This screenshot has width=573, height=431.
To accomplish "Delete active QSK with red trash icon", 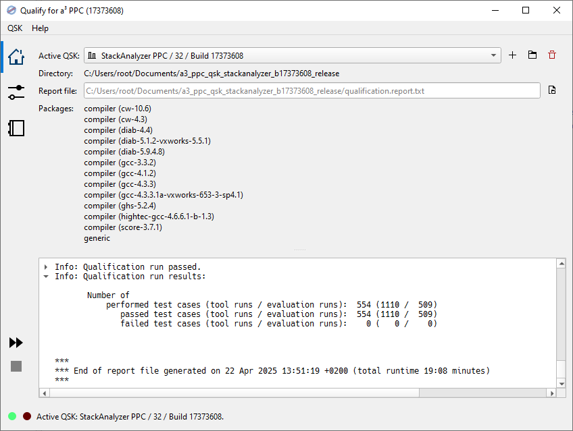I will coord(552,55).
